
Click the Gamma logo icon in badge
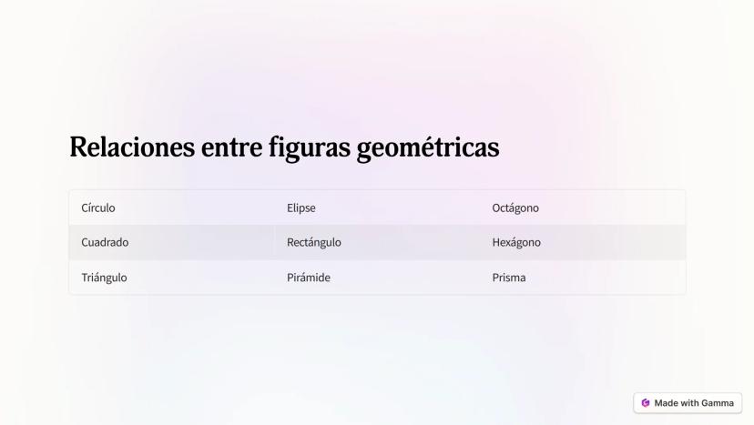(x=646, y=403)
